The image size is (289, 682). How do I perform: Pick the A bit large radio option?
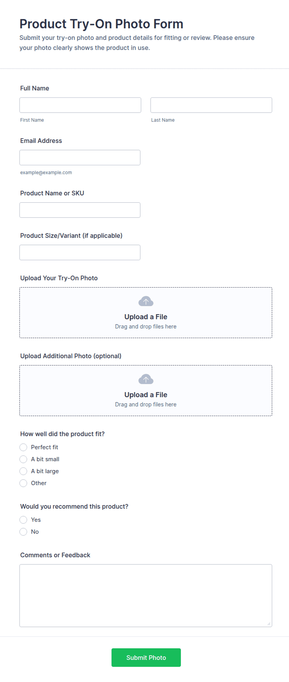(x=23, y=471)
